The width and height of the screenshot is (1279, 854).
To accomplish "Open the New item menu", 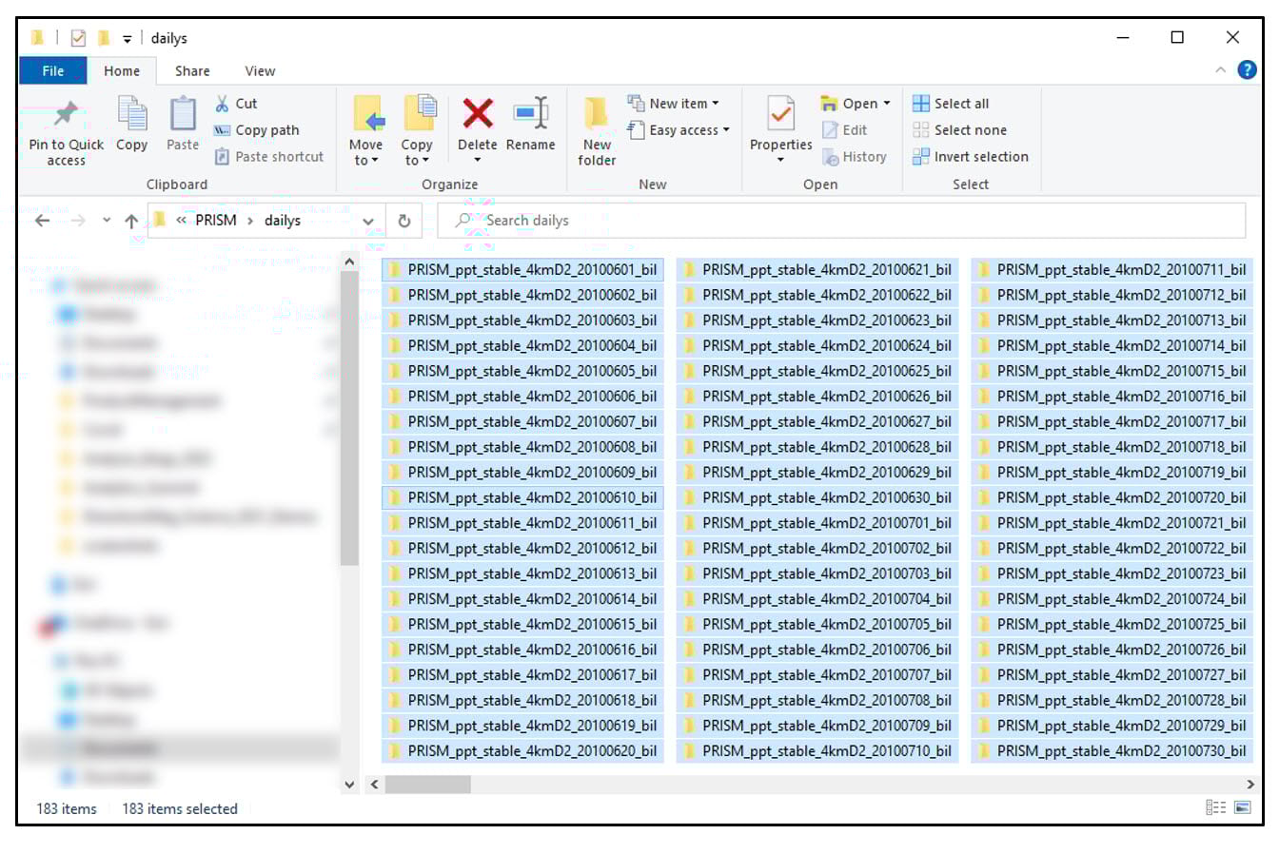I will [x=673, y=104].
